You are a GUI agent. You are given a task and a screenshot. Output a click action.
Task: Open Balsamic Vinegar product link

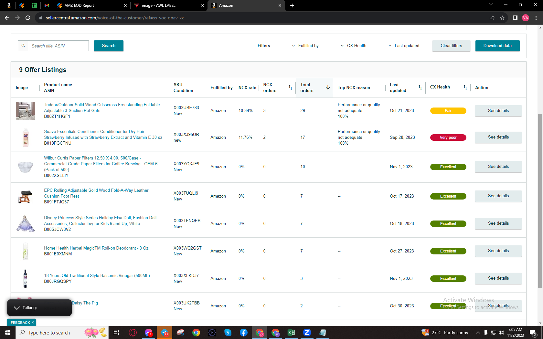[x=97, y=275]
